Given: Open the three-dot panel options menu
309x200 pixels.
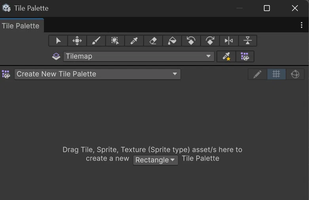Looking at the screenshot, I should click(x=301, y=25).
